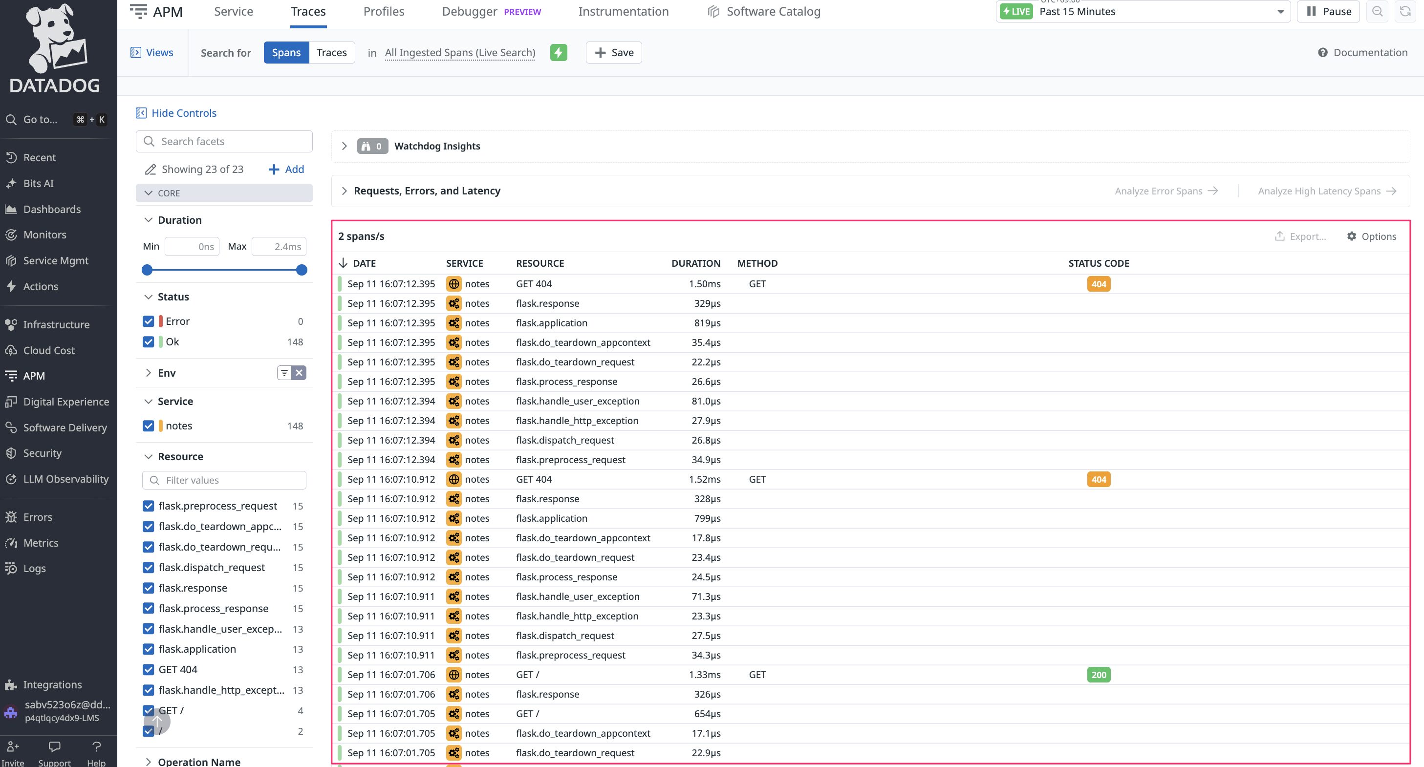
Task: Open LLM Observability section
Action: coord(66,480)
